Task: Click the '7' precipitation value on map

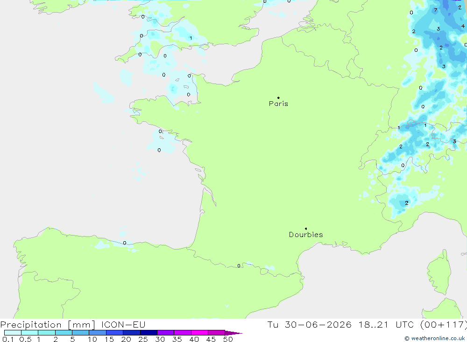Action: pyautogui.click(x=436, y=10)
